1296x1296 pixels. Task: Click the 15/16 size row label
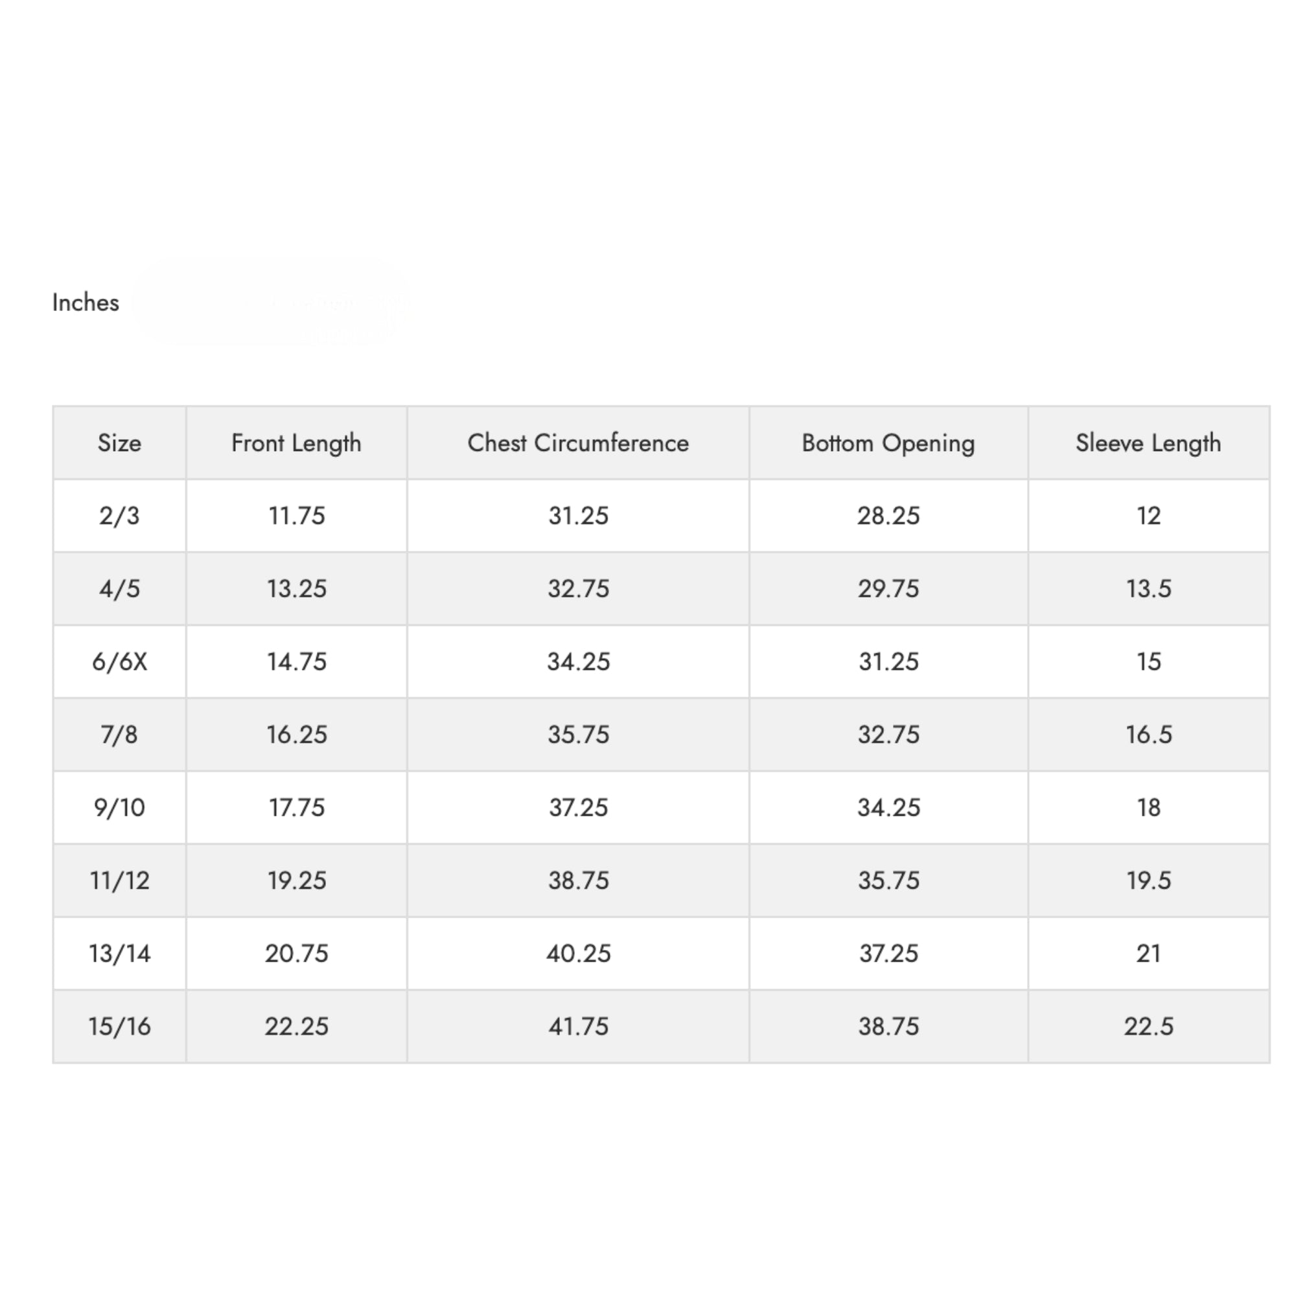point(119,1027)
